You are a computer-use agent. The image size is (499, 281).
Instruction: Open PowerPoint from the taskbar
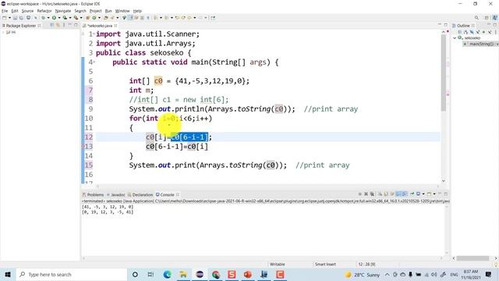[x=248, y=274]
